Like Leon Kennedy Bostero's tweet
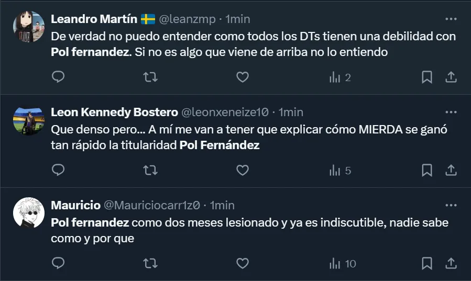This screenshot has height=281, width=471. click(x=242, y=171)
